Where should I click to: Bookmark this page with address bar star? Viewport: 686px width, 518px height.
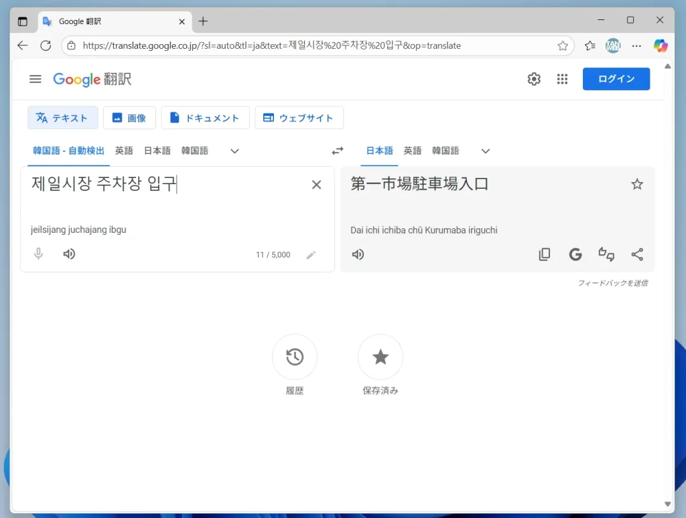click(x=563, y=46)
